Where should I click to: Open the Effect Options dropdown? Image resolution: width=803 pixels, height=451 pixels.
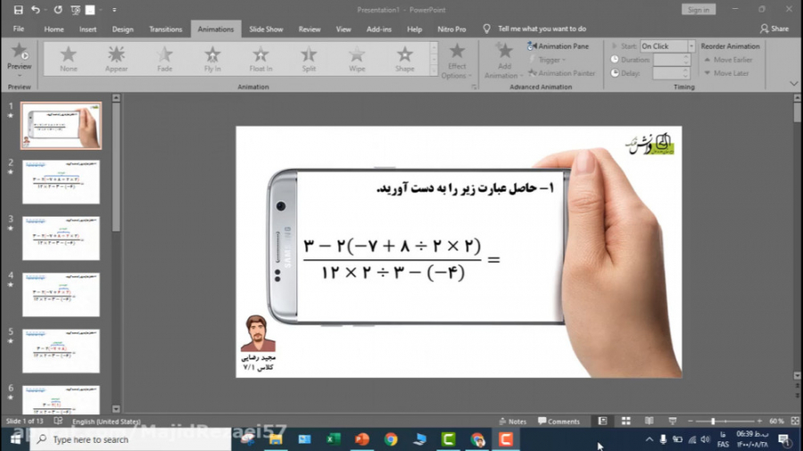(456, 61)
